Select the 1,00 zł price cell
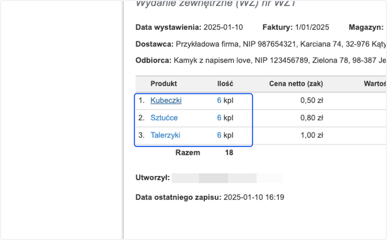387x240 pixels. pyautogui.click(x=312, y=135)
